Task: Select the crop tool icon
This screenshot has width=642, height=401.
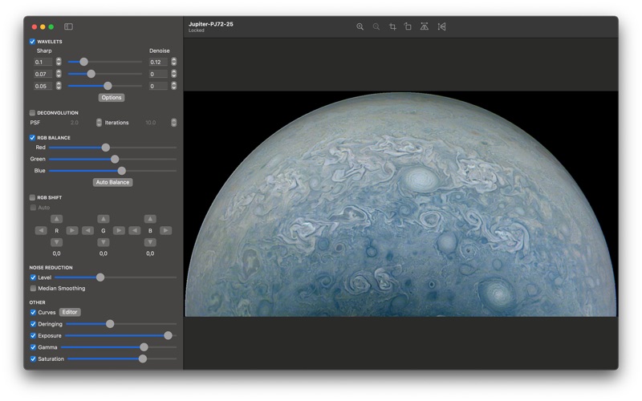Action: coord(392,26)
